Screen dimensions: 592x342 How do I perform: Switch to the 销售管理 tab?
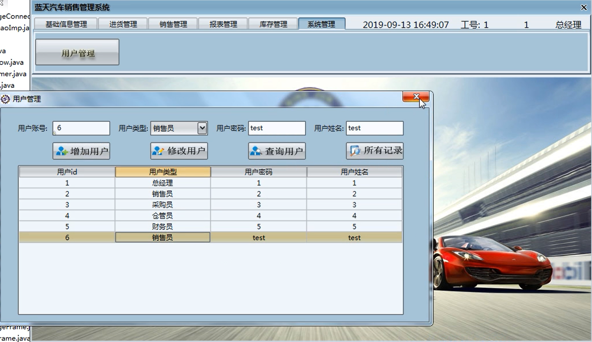(x=173, y=24)
